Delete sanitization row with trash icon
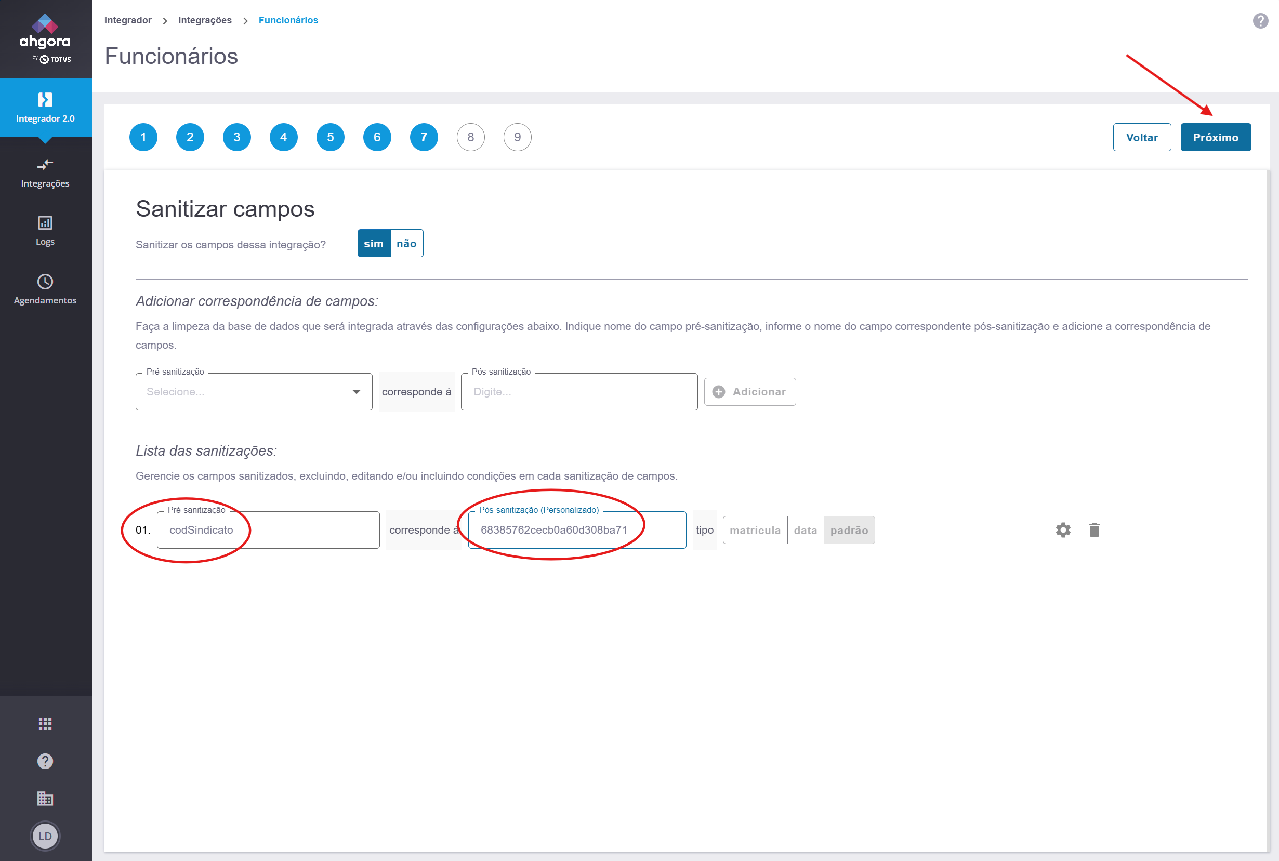This screenshot has width=1279, height=861. point(1095,530)
